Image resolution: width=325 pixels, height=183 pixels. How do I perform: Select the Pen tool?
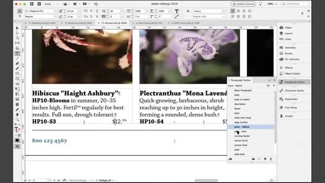(17, 64)
